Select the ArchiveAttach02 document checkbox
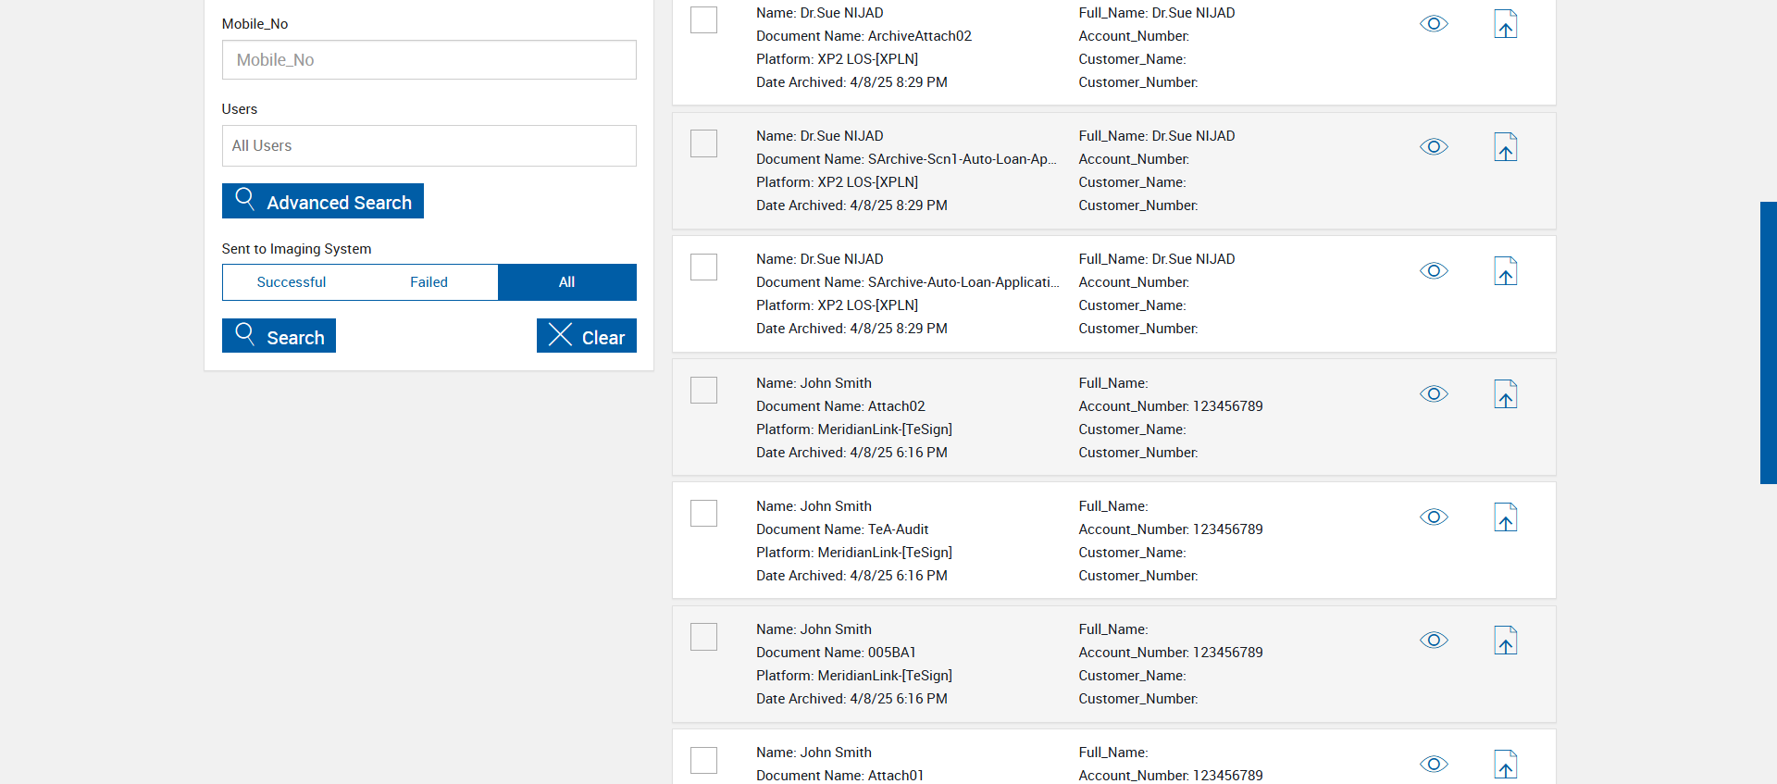 (703, 20)
